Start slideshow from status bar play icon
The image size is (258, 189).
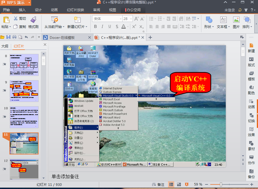click(x=187, y=184)
